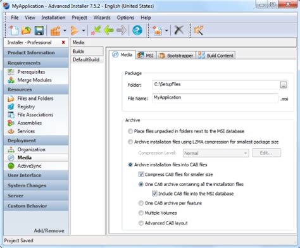
Task: Open ActiveSync page icon
Action: (11, 166)
